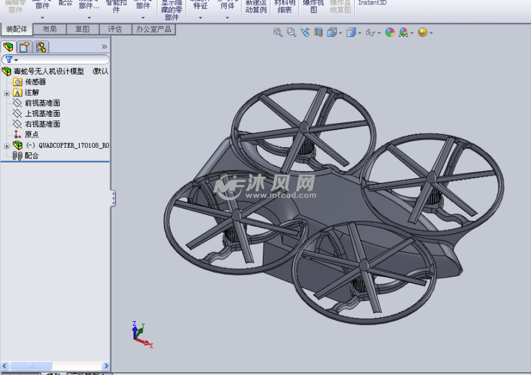This screenshot has height=375, width=531.
Task: Select the 前视基准面 front plane
Action: (x=42, y=103)
